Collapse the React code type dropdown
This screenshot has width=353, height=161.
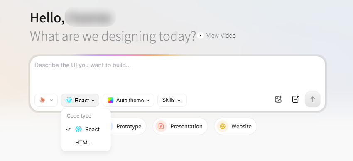(80, 100)
